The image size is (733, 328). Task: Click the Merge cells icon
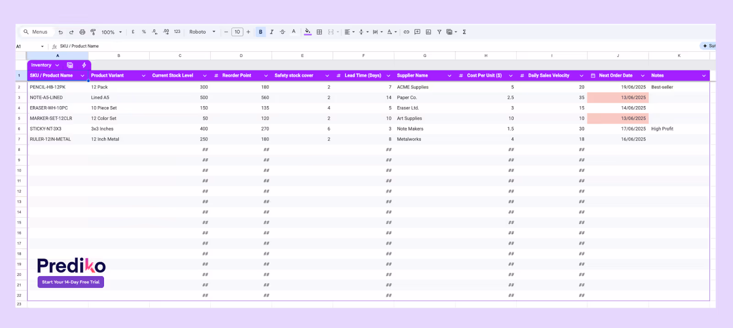point(331,32)
